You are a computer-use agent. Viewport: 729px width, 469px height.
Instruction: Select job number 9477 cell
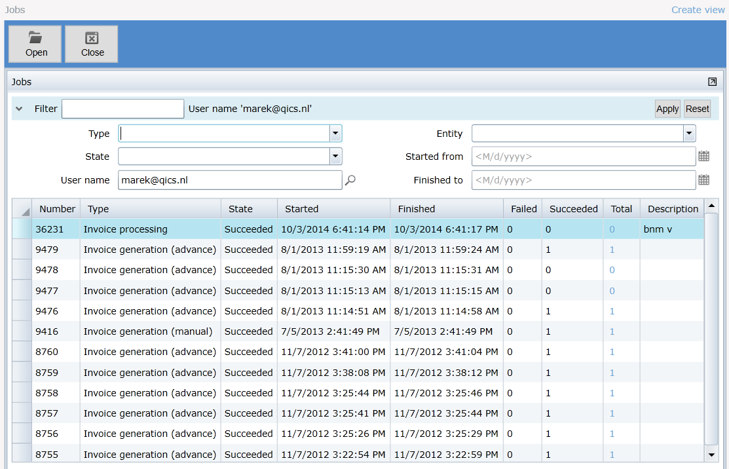[x=56, y=291]
